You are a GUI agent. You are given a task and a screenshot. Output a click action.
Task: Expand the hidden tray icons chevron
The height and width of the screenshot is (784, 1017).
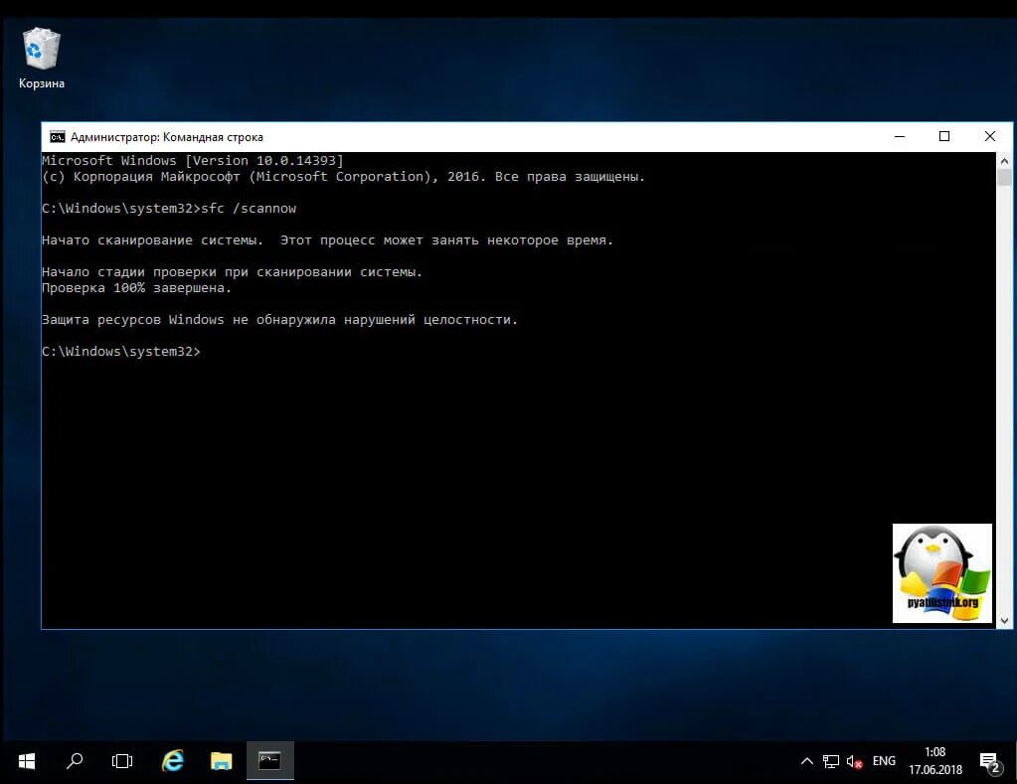tap(806, 760)
